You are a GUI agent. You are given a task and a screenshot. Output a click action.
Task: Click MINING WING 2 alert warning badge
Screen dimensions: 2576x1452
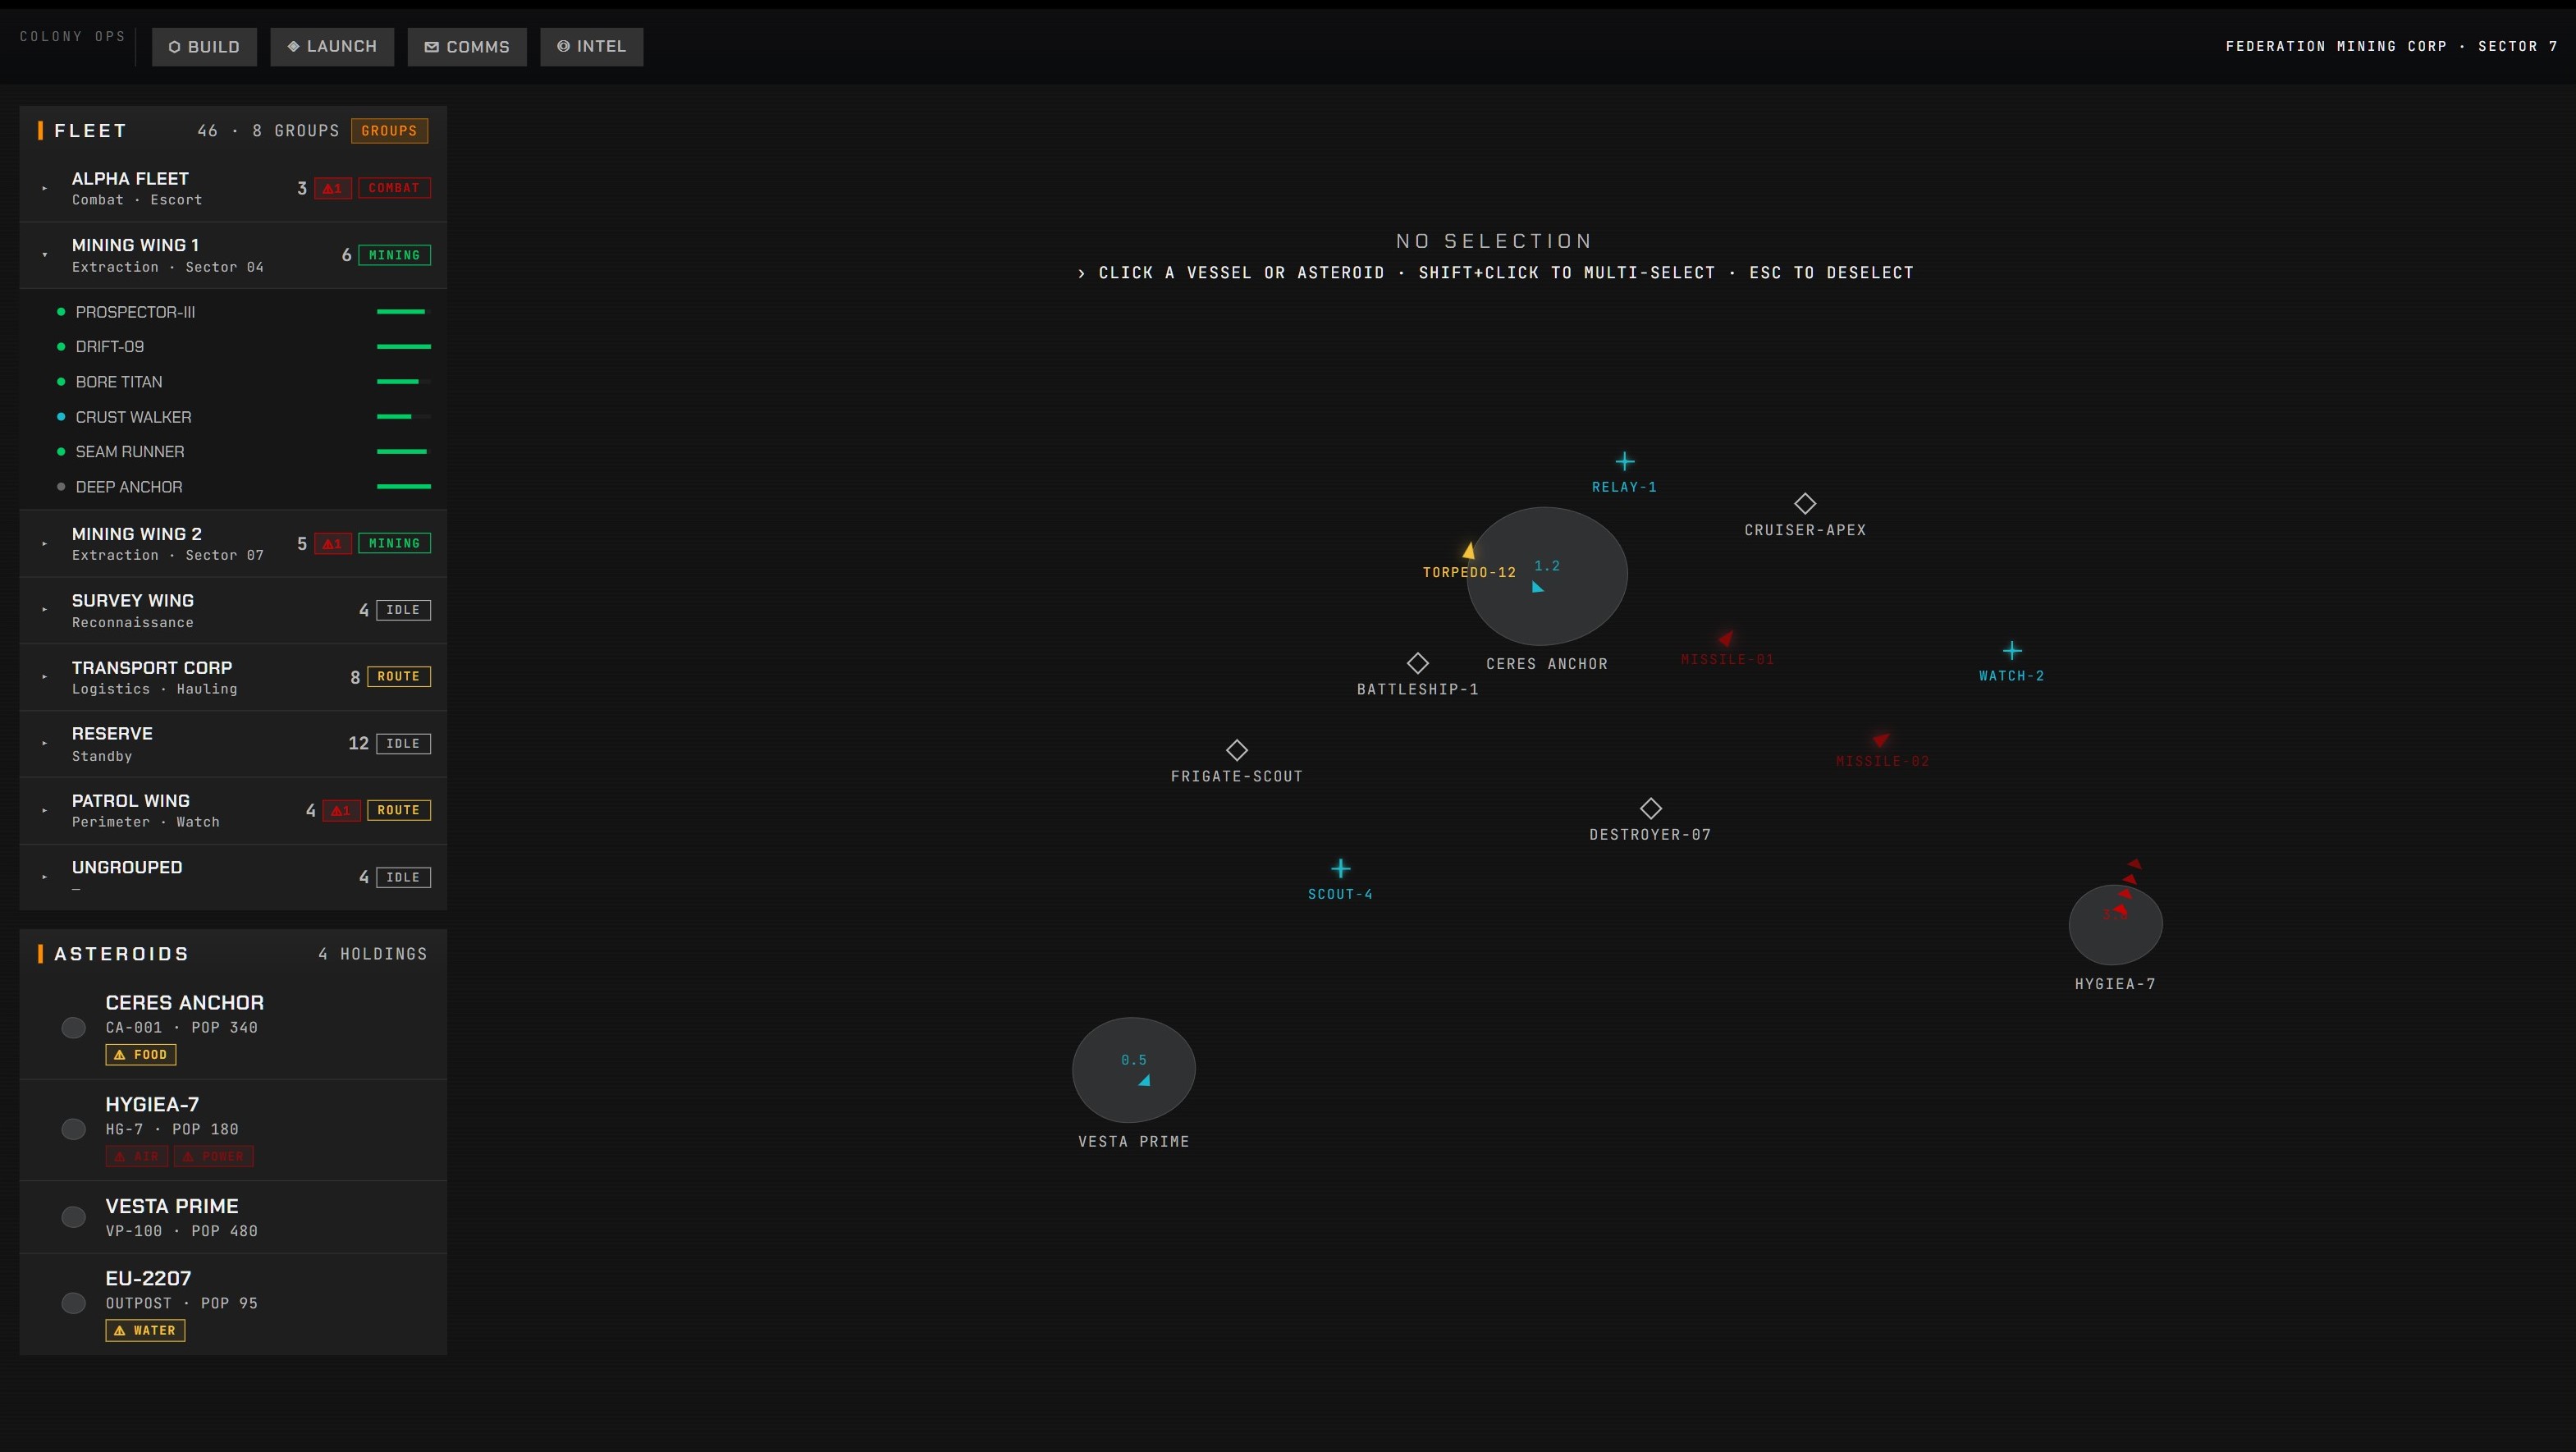tap(333, 543)
